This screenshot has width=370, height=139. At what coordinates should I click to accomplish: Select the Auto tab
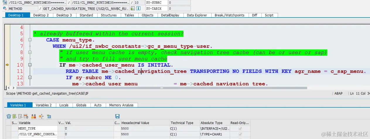pyautogui.click(x=98, y=105)
